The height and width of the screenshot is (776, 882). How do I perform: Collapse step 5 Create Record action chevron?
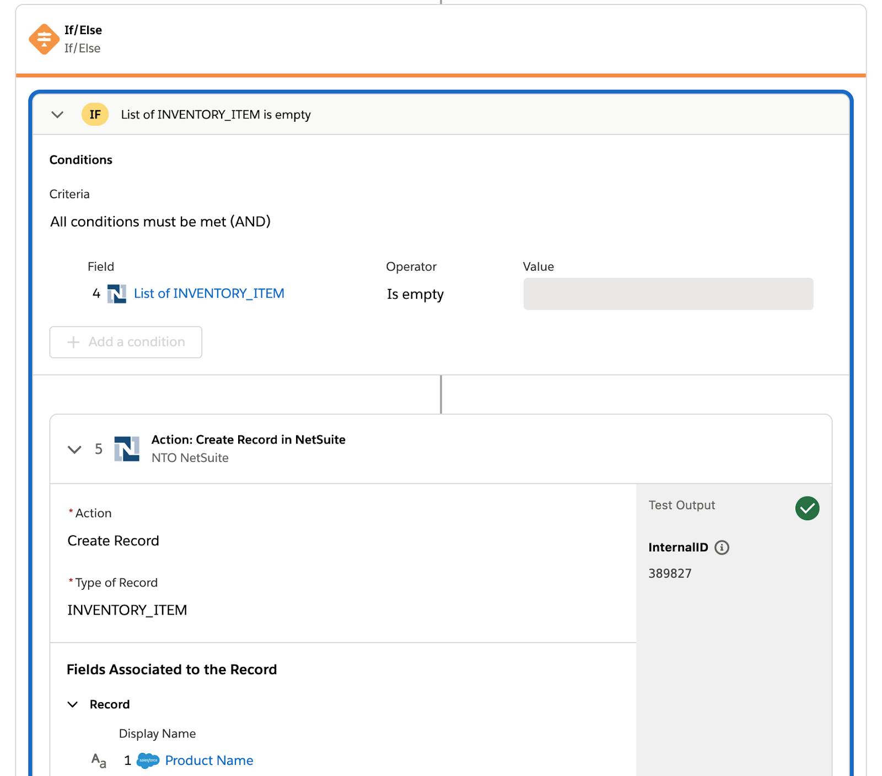point(74,449)
